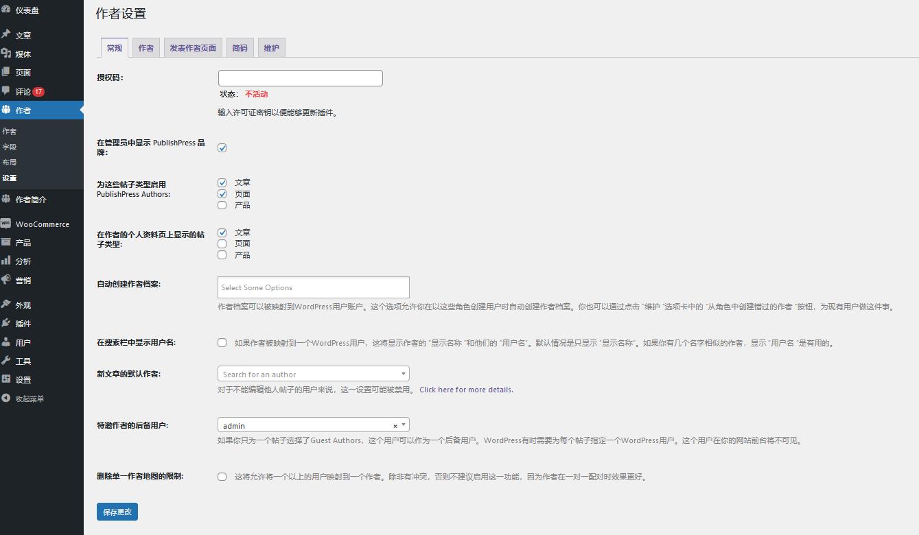Click the WooCommerce icon in sidebar
The height and width of the screenshot is (535, 919).
6,224
